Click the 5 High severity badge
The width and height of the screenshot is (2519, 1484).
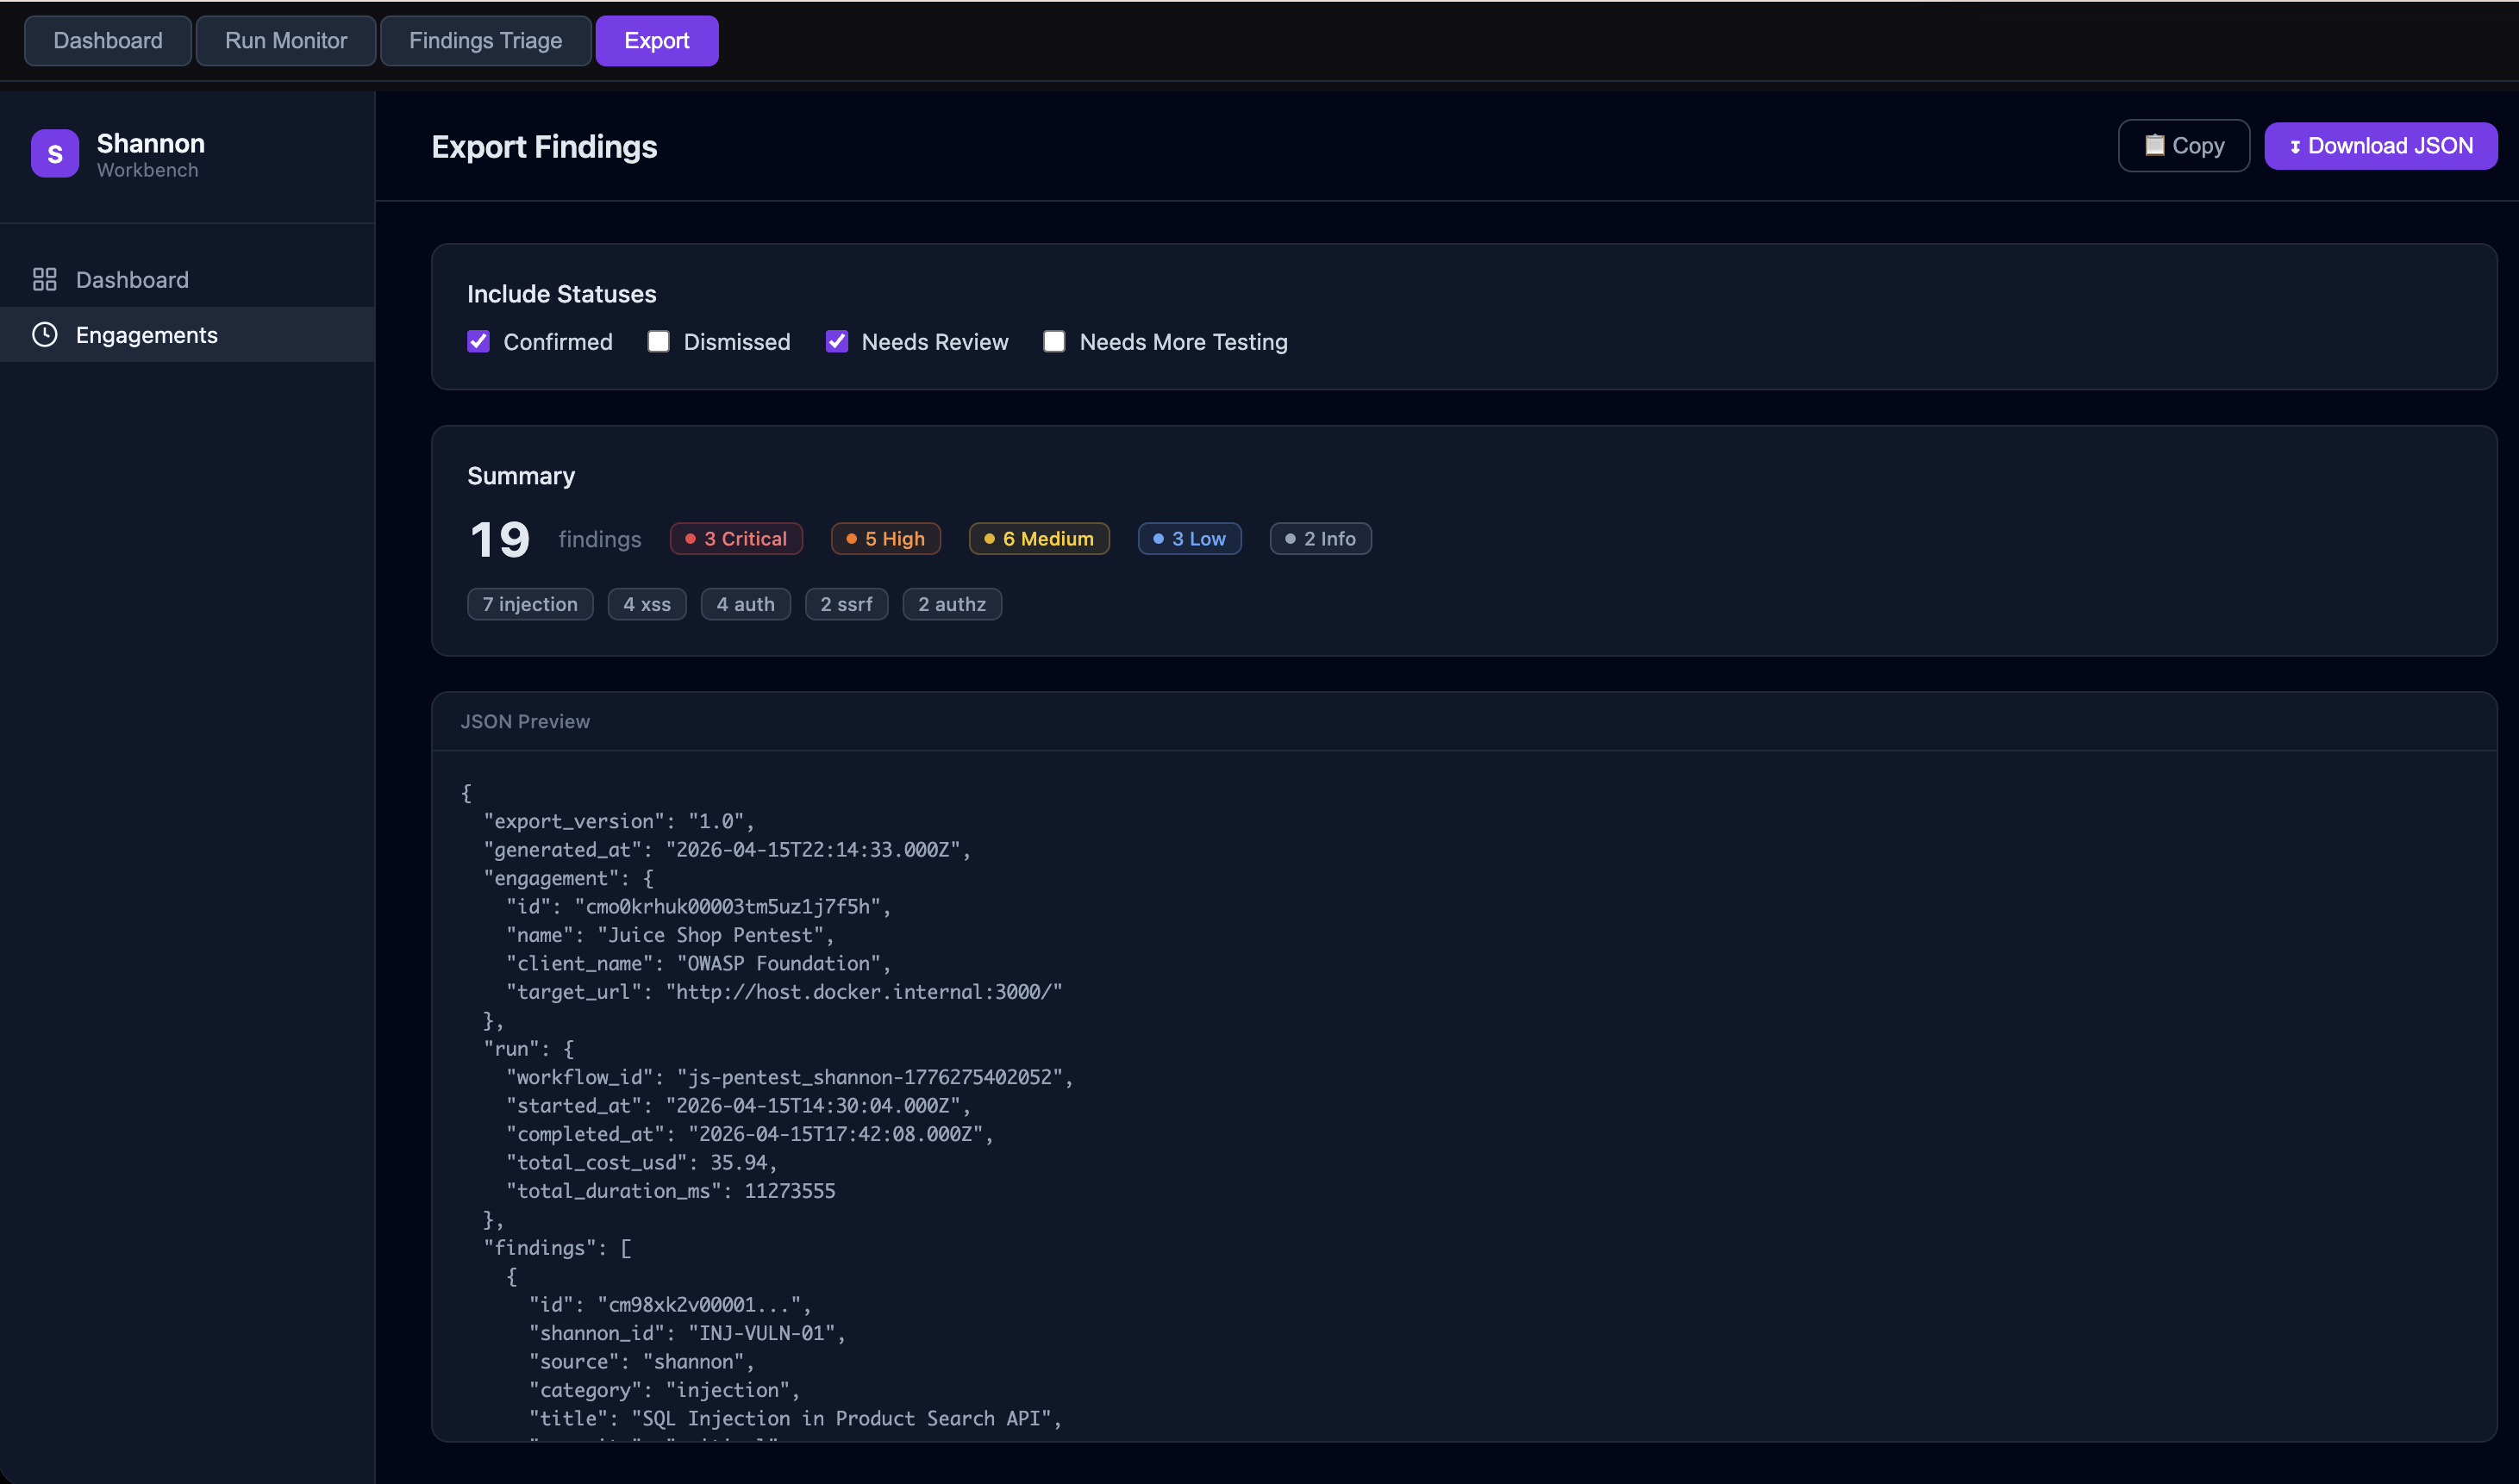(885, 539)
